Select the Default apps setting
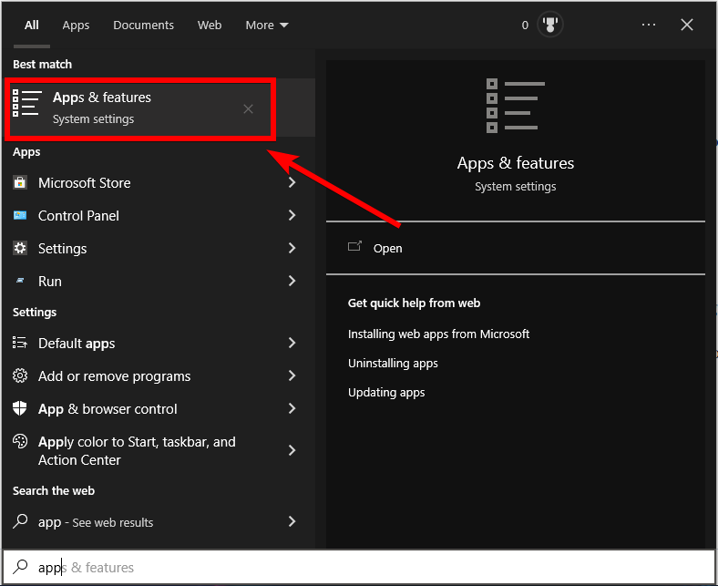718x586 pixels. coord(159,343)
